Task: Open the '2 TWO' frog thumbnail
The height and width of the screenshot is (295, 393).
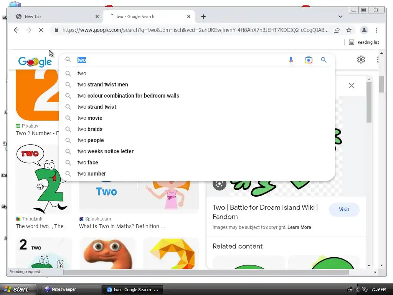Action: click(x=43, y=254)
